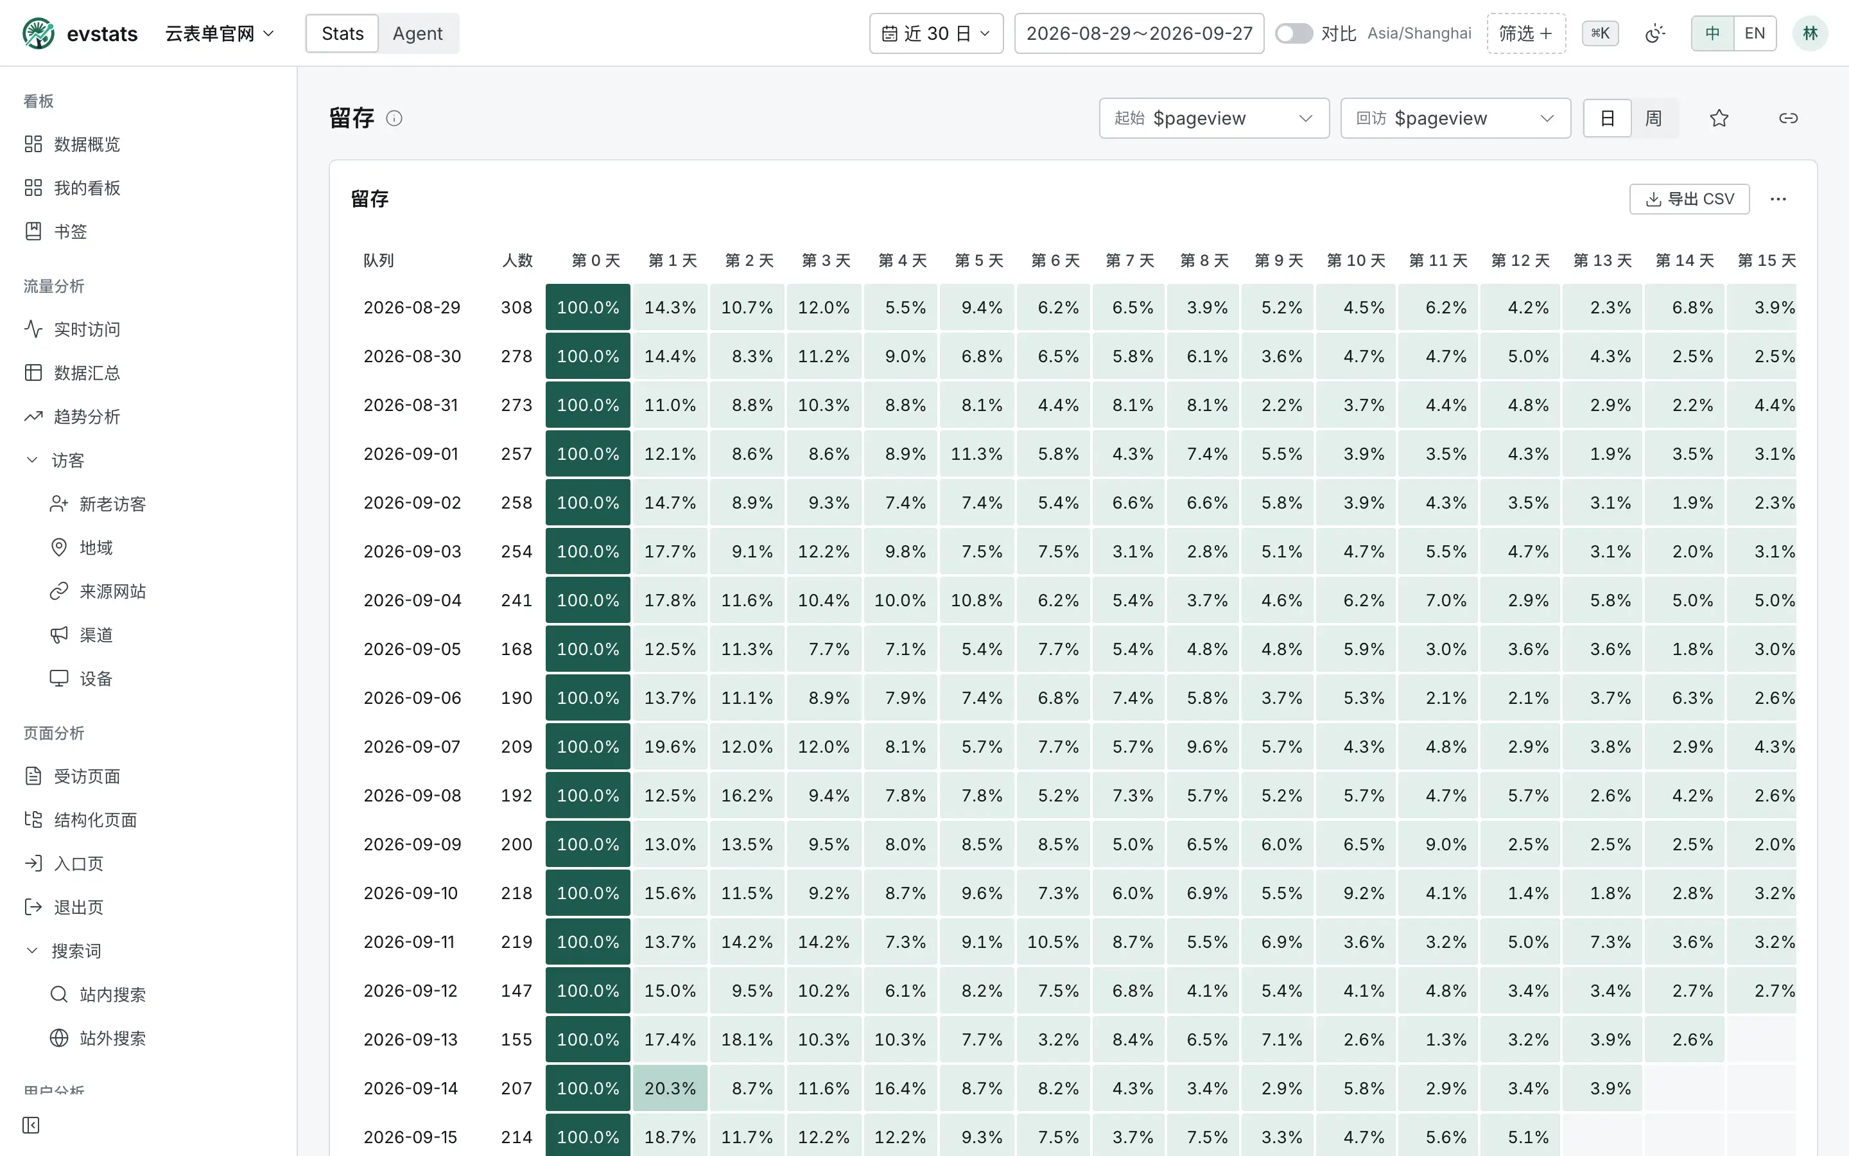The height and width of the screenshot is (1156, 1849).
Task: Open the 近 30 日 date range dropdown
Action: click(936, 33)
